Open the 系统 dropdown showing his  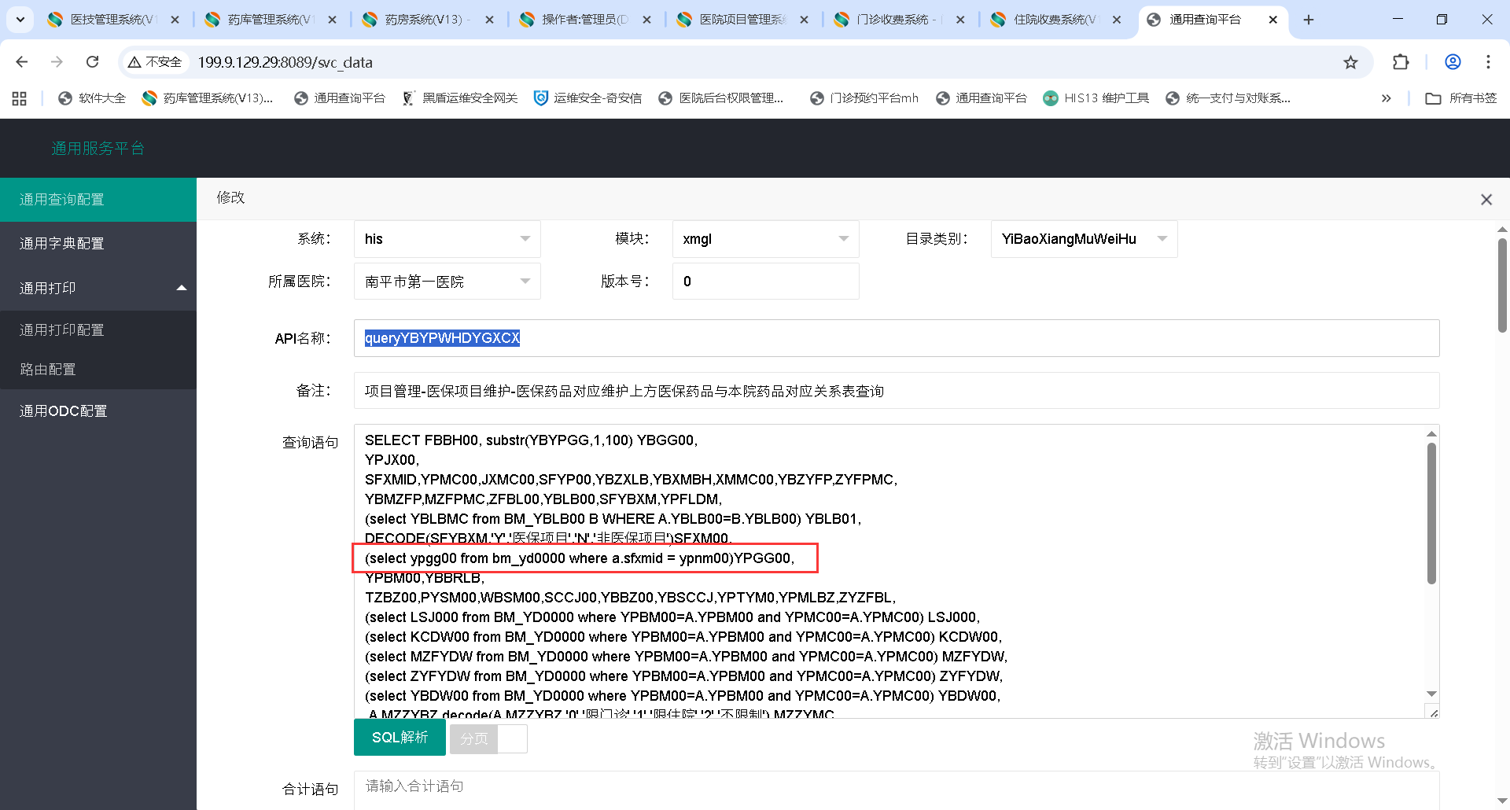447,239
